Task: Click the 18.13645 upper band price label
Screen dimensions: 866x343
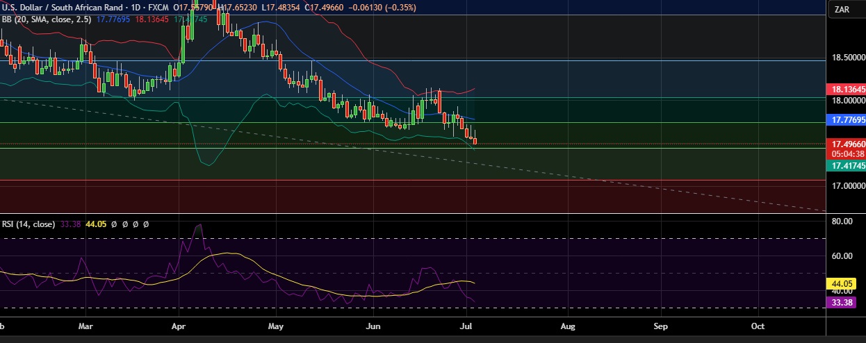Action: [847, 90]
